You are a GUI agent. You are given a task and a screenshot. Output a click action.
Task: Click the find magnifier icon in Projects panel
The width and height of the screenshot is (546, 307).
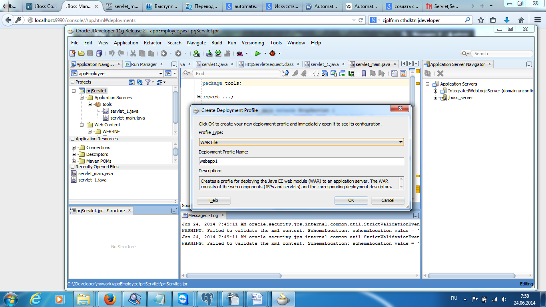pyautogui.click(x=132, y=82)
